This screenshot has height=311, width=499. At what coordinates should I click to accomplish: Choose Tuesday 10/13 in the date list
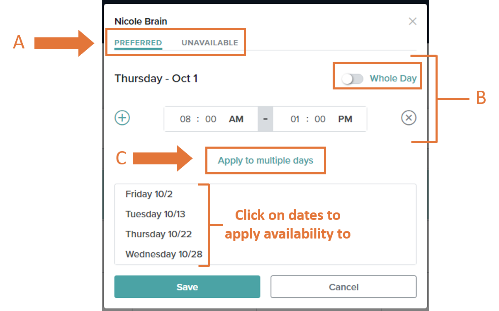[155, 214]
